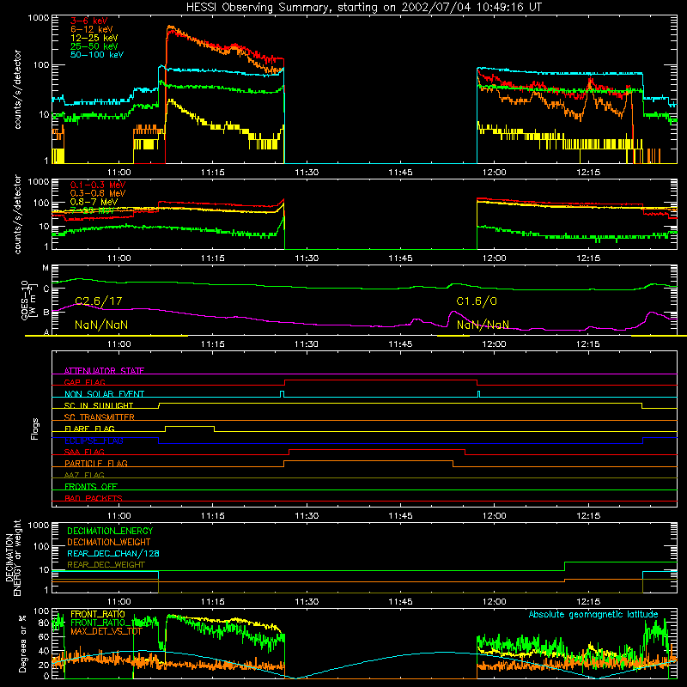Click the yellow FRONT_RATIO legend label
The width and height of the screenshot is (687, 687).
point(98,614)
